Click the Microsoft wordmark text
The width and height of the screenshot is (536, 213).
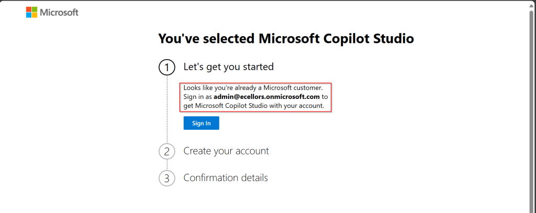(59, 12)
